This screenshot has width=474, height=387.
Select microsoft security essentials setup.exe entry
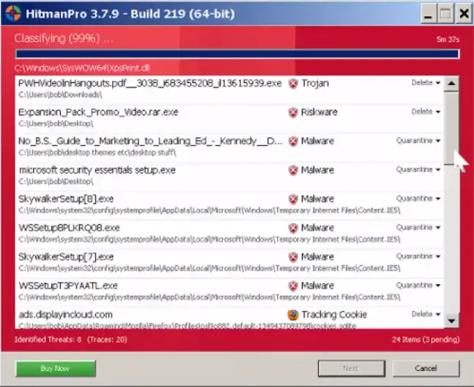coord(97,170)
